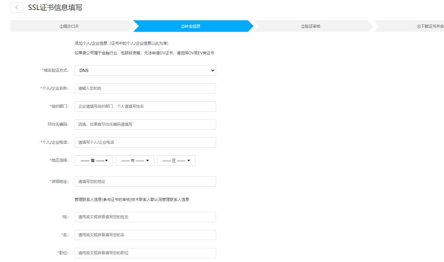Click the 管理联系人信息 section heading text
The height and width of the screenshot is (262, 444).
[132, 200]
